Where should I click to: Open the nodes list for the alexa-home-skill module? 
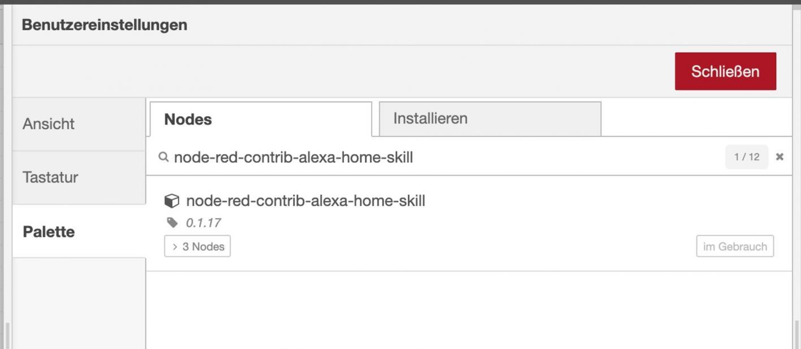pos(197,245)
